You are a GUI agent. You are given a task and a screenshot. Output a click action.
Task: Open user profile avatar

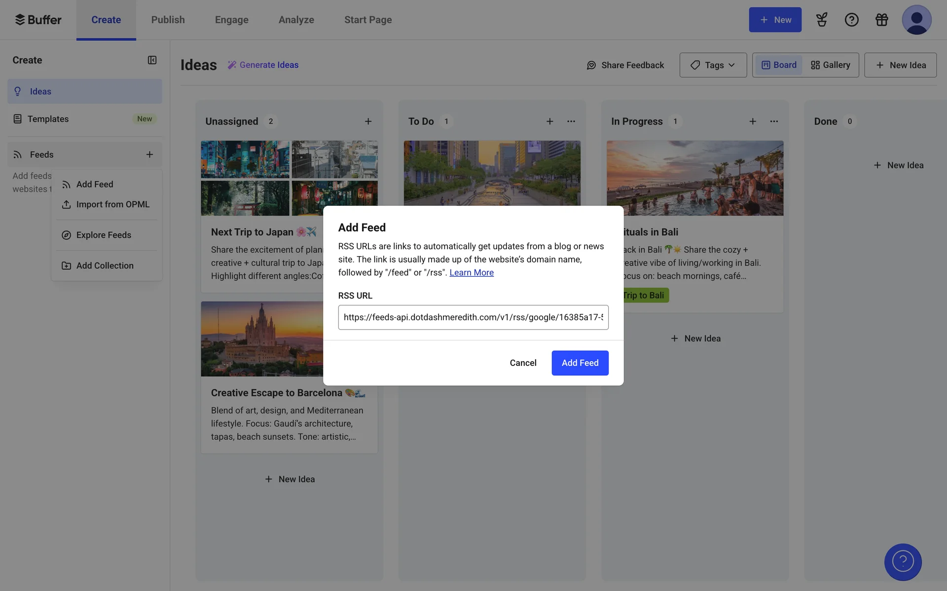(x=916, y=20)
